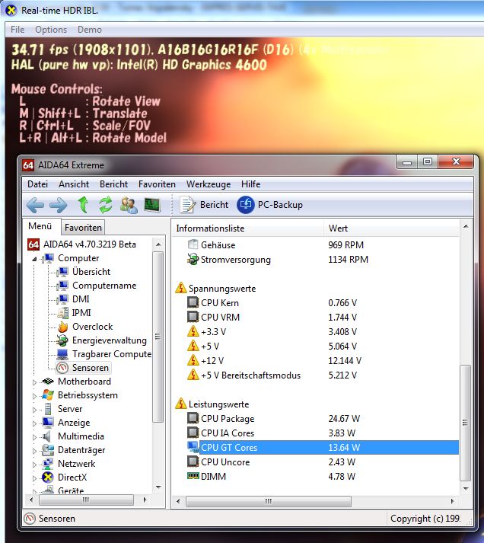This screenshot has width=484, height=543.
Task: Open the Hilfe menu
Action: coord(250,184)
